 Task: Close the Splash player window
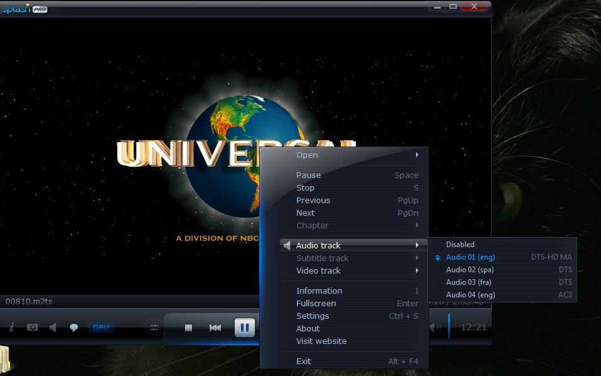coord(474,6)
